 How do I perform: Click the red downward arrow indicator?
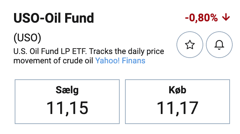tap(226, 17)
